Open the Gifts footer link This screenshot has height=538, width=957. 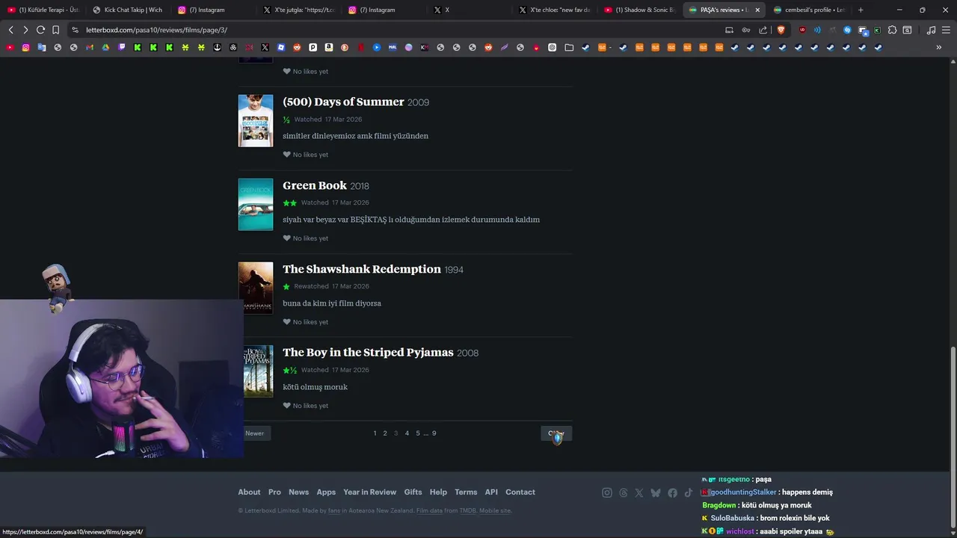413,492
